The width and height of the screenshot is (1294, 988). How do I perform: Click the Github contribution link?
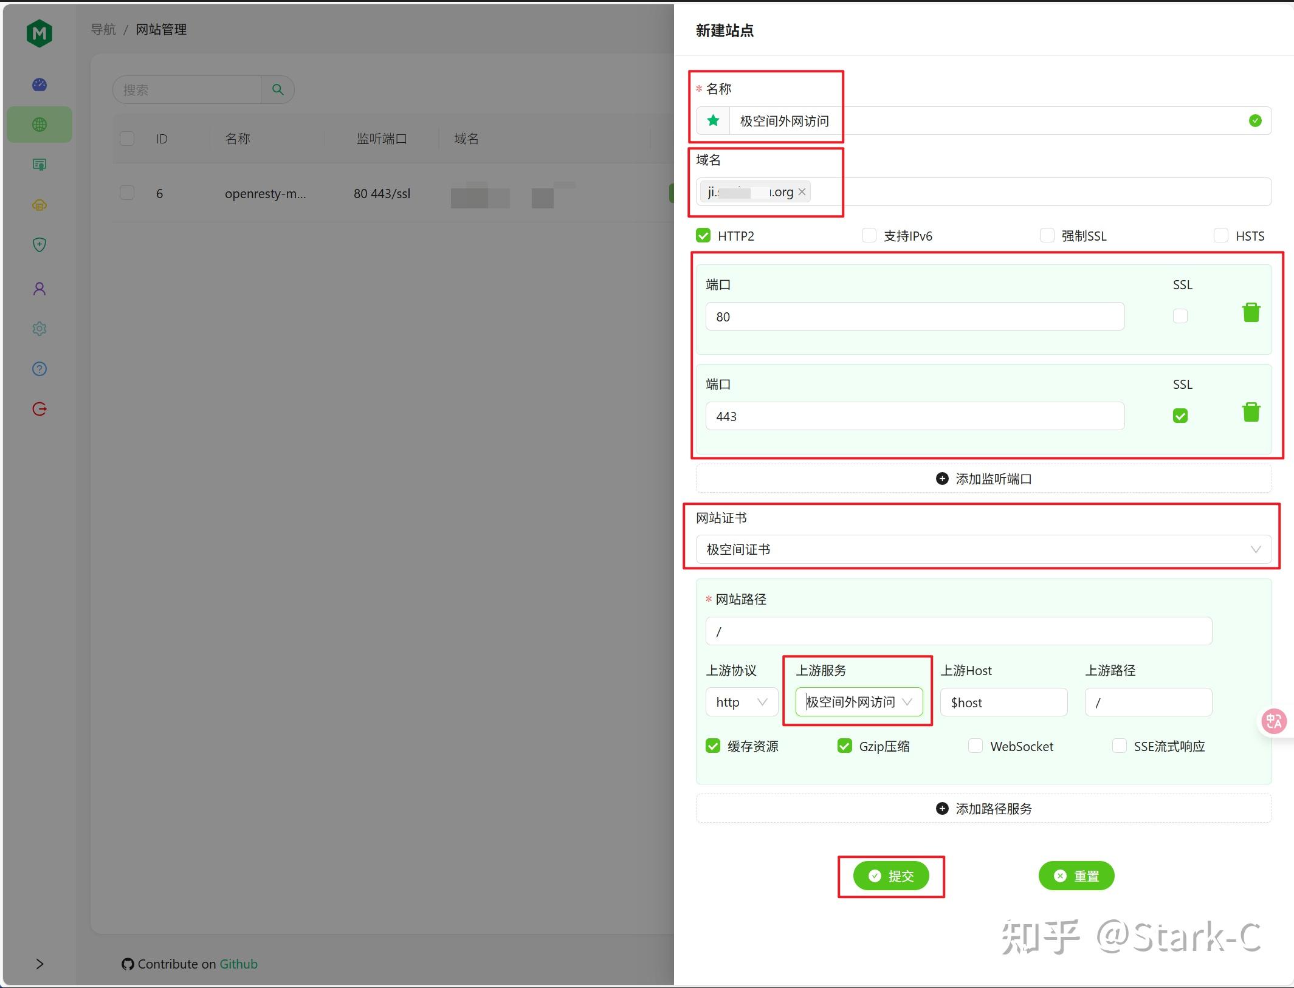[238, 964]
